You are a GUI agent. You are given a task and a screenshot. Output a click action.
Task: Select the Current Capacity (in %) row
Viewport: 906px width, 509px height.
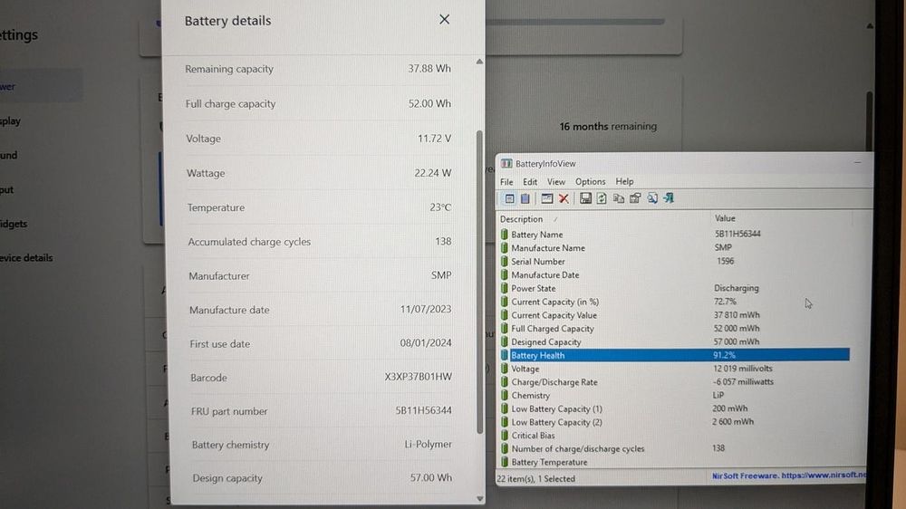pyautogui.click(x=674, y=302)
